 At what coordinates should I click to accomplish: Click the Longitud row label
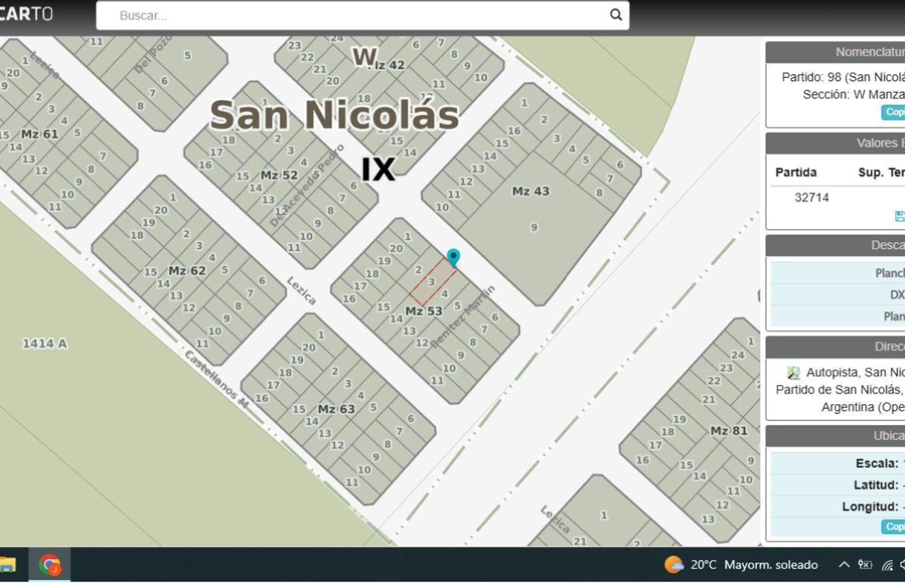pos(870,507)
